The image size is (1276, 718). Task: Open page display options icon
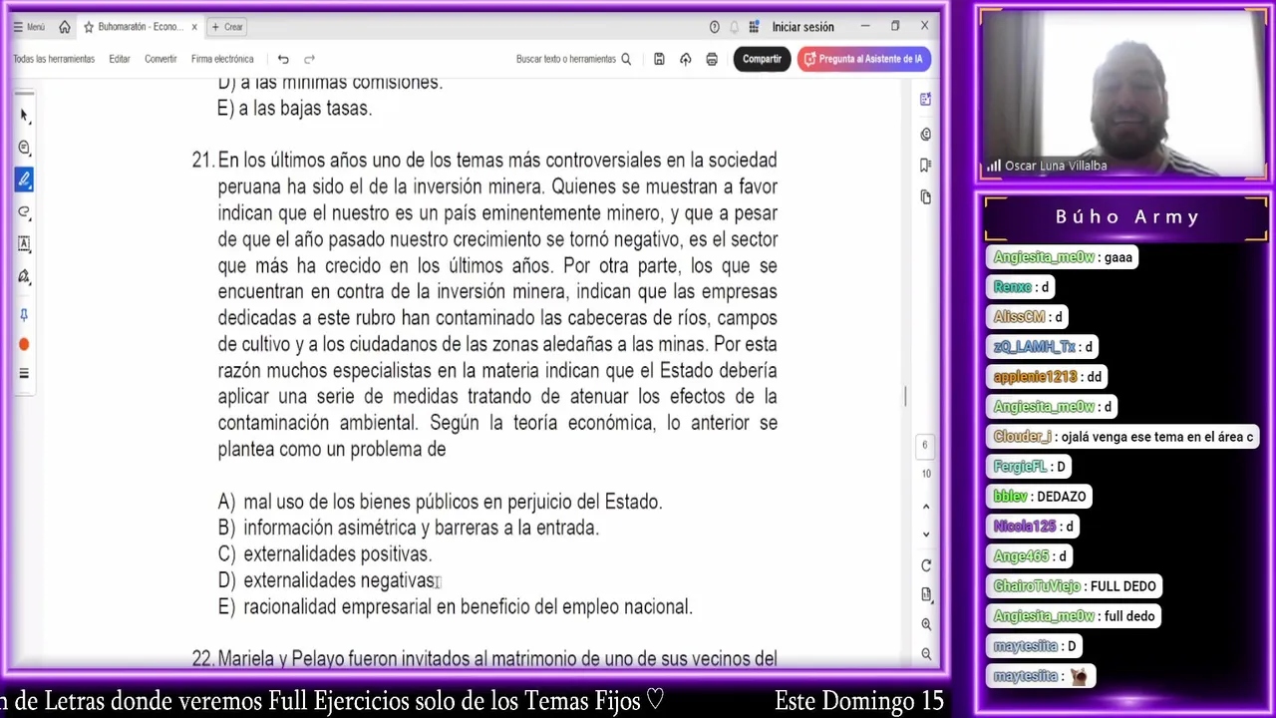926,595
